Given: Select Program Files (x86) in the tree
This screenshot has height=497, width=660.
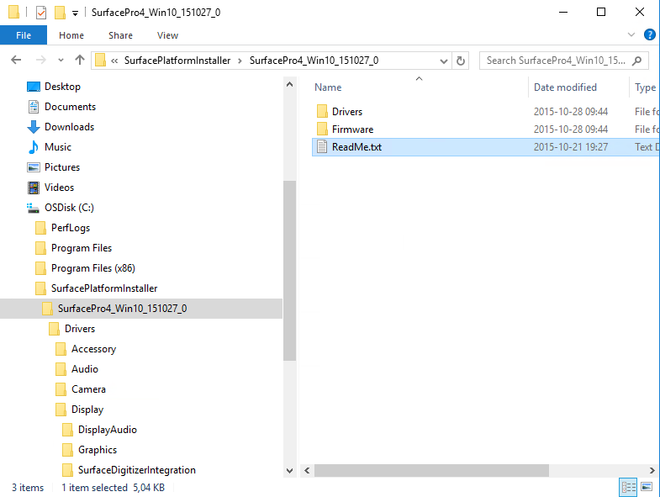Looking at the screenshot, I should click(x=85, y=268).
